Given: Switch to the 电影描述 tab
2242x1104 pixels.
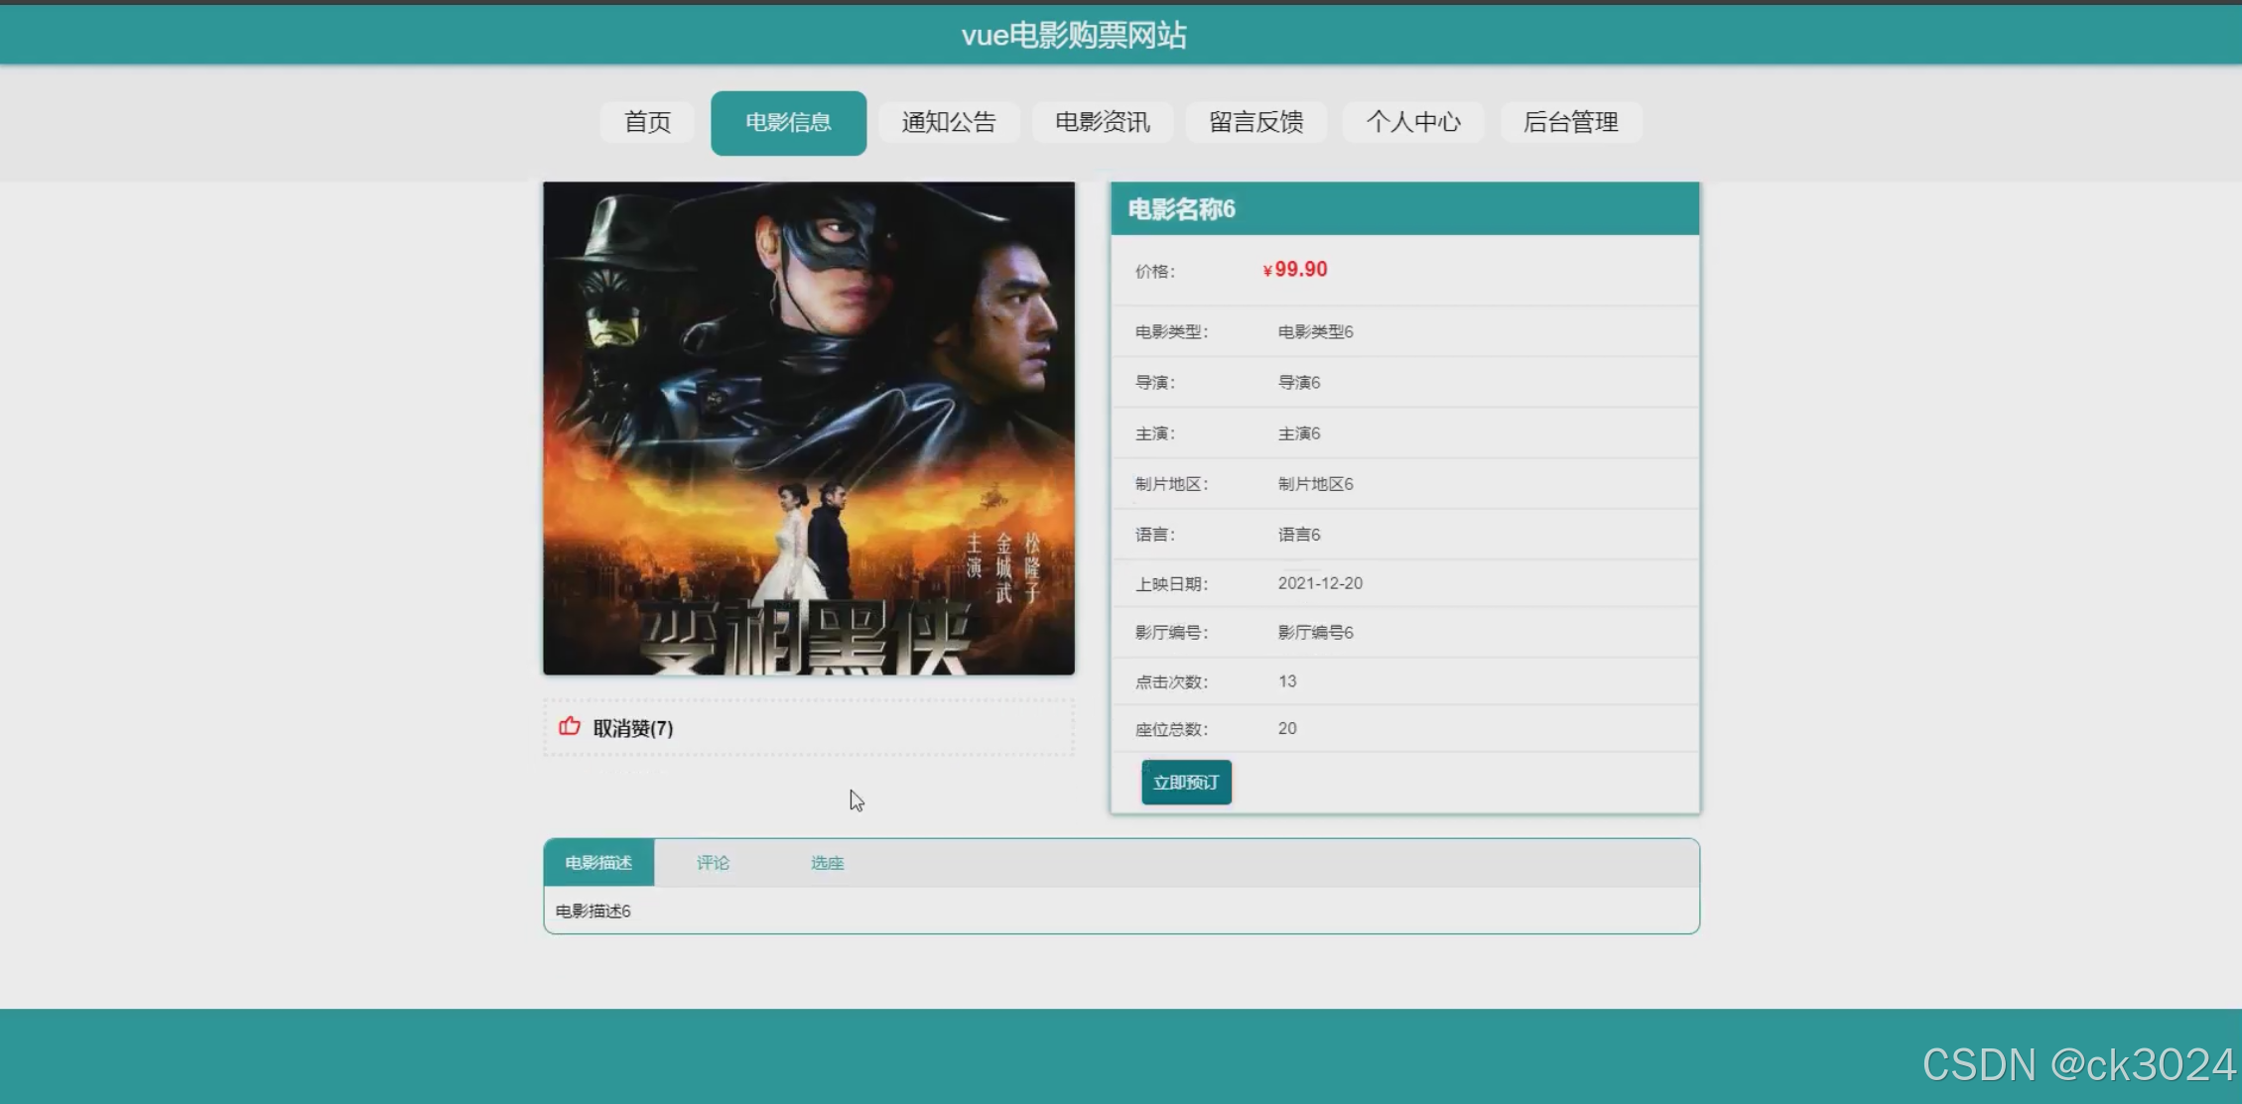Looking at the screenshot, I should coord(598,862).
